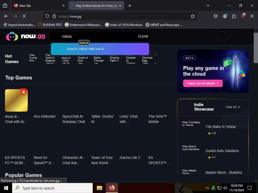Open Character AI - Chat Ask game
The image size is (258, 193).
pos(74,160)
